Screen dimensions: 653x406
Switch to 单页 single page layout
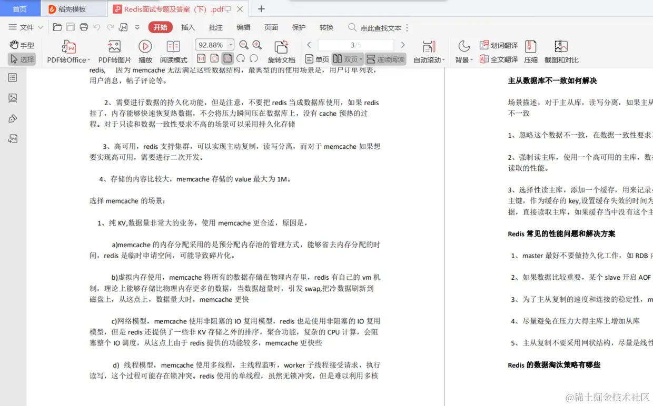coord(318,59)
